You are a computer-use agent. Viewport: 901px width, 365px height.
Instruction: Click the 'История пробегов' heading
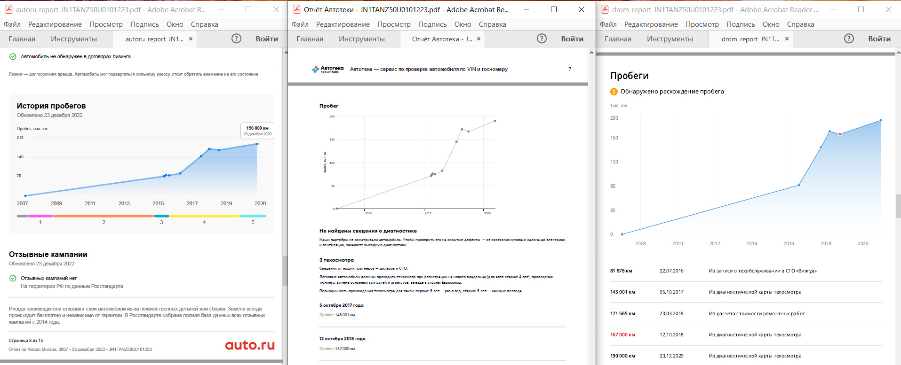coord(51,106)
